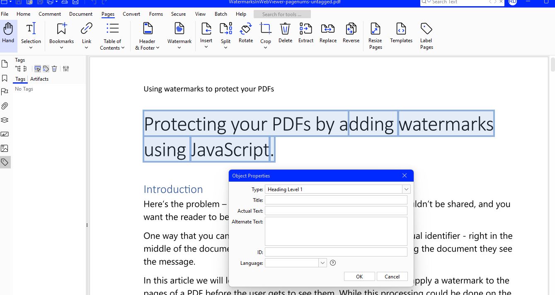Viewport: 555px width, 295px height.
Task: Click expand all tags tree icon
Action: point(18,69)
